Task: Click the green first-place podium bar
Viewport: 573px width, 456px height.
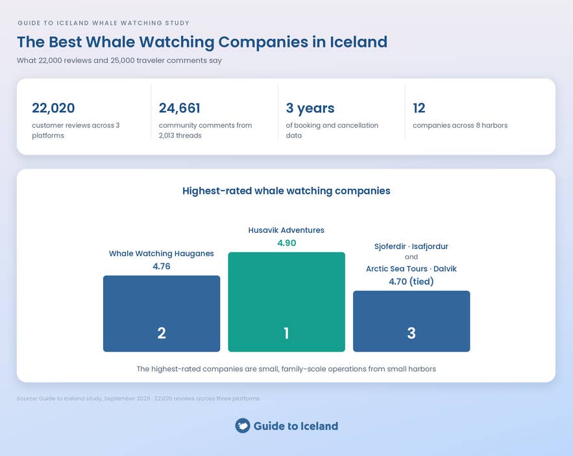Action: coord(287,302)
